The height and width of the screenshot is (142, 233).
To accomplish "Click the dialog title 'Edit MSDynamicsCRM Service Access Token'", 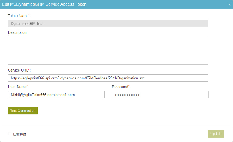I will [x=44, y=4].
